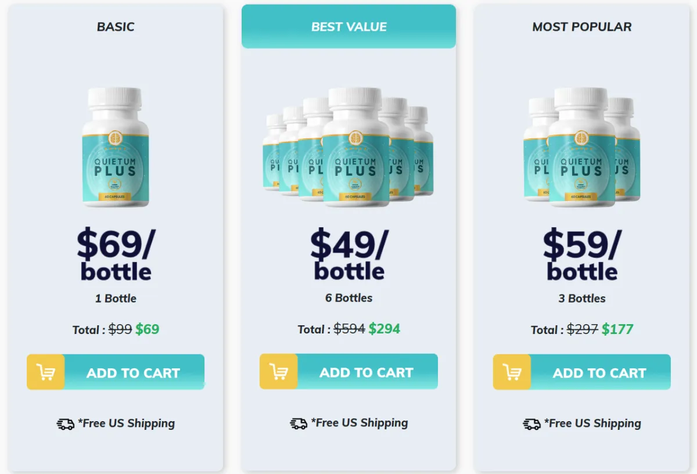The image size is (697, 474).
Task: Click the MOST POPULAR package heading
Action: (x=582, y=27)
